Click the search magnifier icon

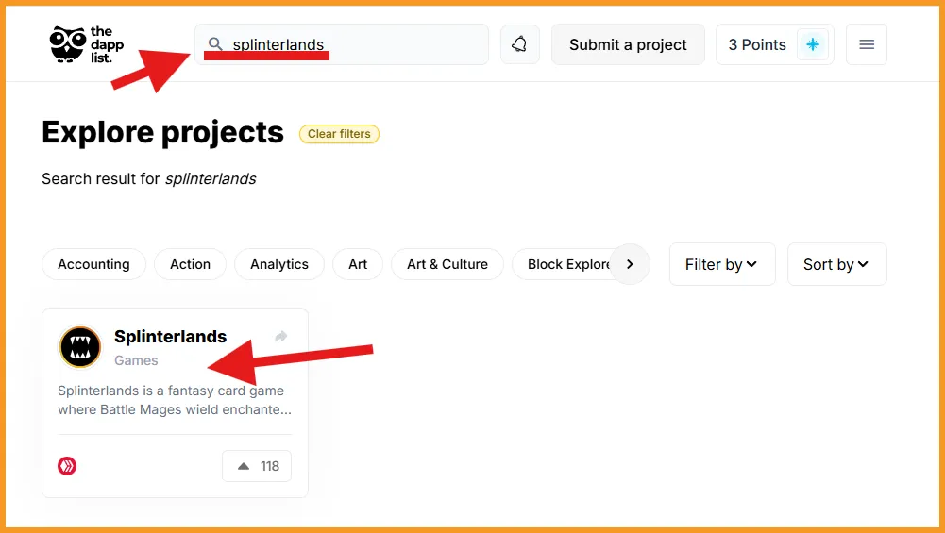[215, 44]
